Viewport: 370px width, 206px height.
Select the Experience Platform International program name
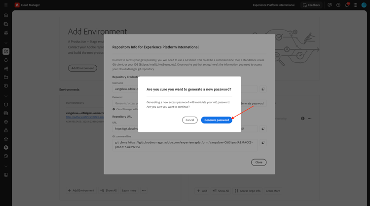click(273, 5)
